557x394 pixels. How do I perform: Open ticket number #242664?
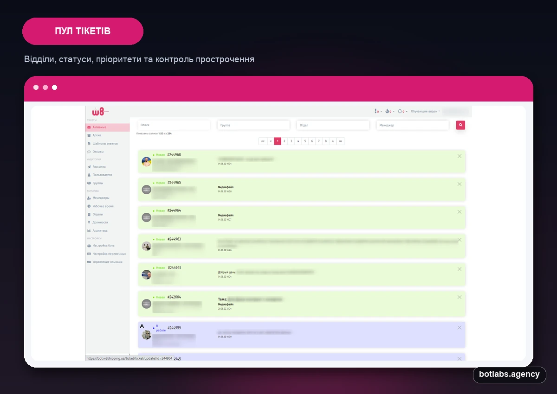pyautogui.click(x=174, y=297)
